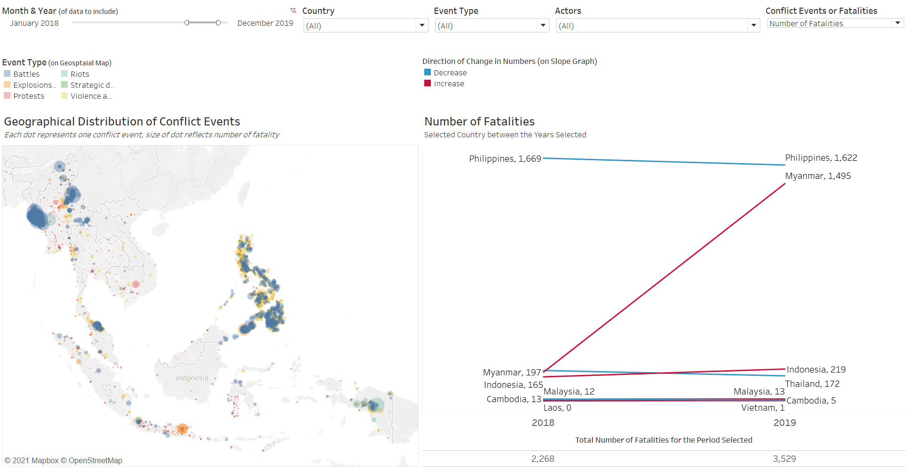Select the Violence a.. legend swatch
The width and height of the screenshot is (909, 467).
[64, 96]
